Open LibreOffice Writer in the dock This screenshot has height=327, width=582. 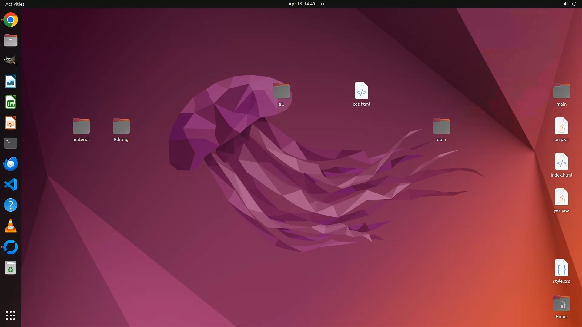pos(11,82)
